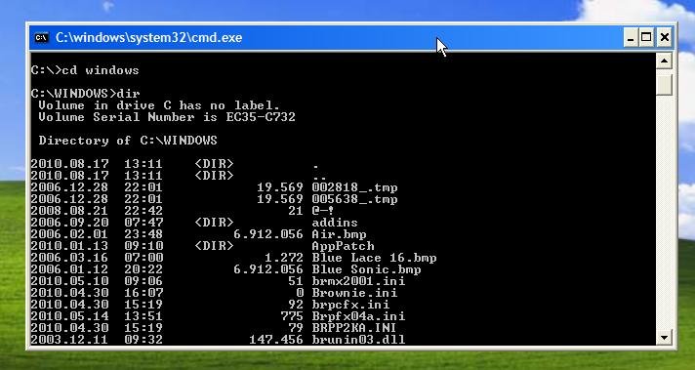This screenshot has width=695, height=370.
Task: Click the addins directory line
Action: (x=194, y=223)
